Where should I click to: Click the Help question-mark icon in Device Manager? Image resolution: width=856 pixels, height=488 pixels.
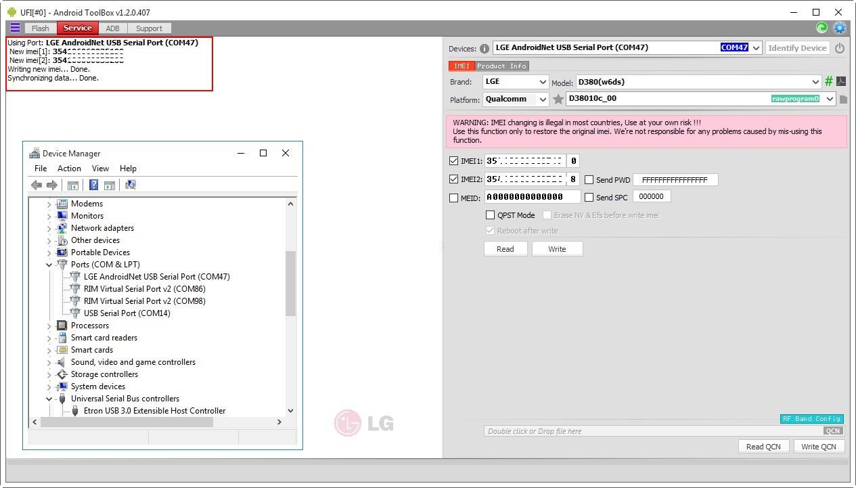[x=94, y=185]
